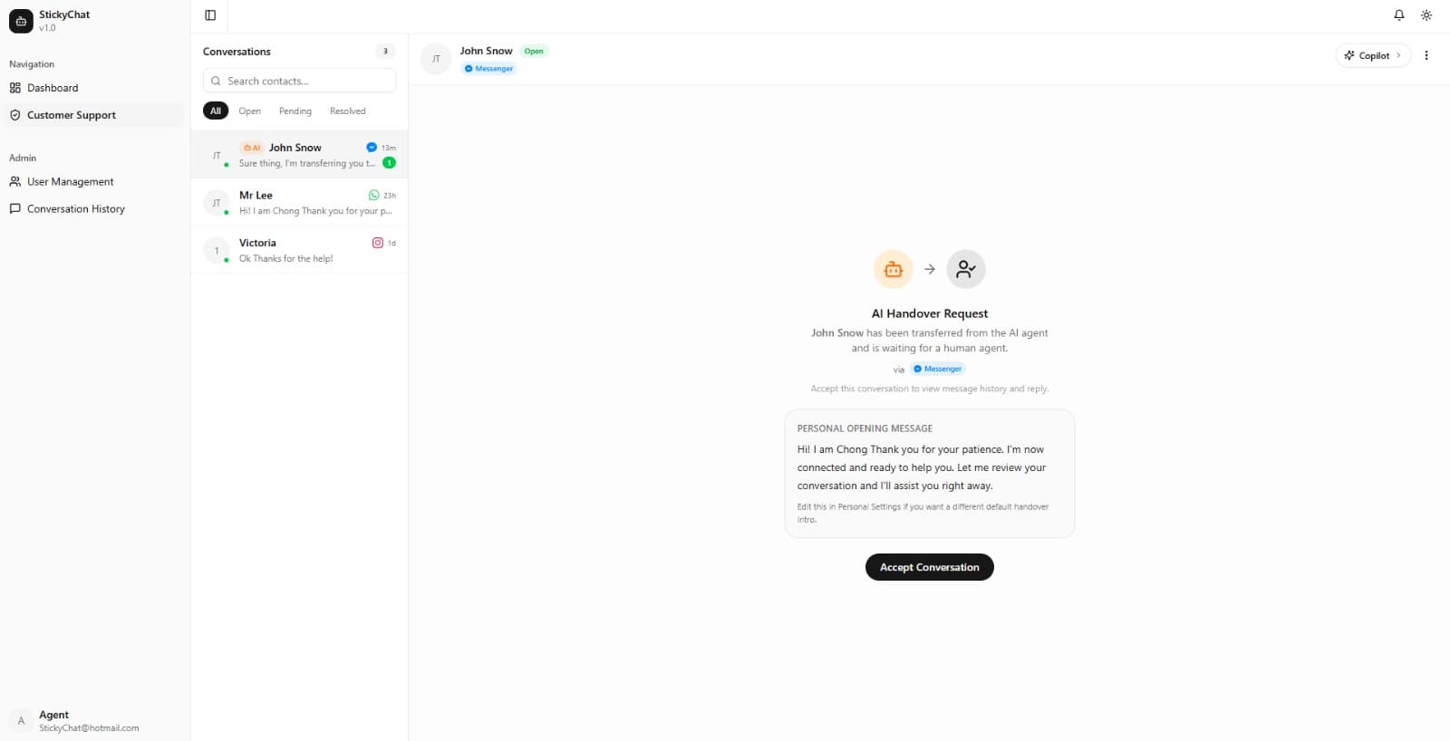This screenshot has width=1450, height=741.
Task: Click the search magnifier icon
Action: [x=216, y=81]
